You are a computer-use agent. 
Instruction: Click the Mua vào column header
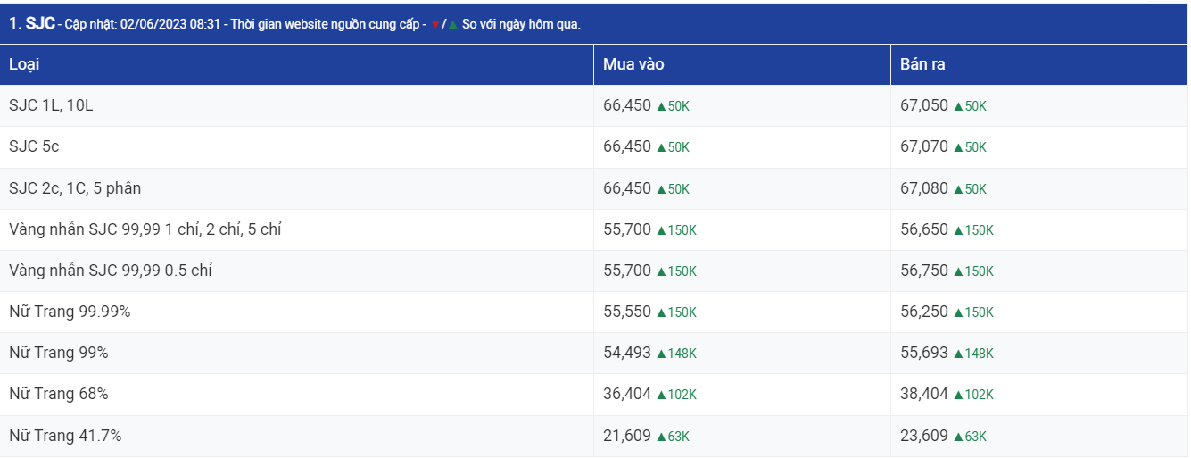[633, 64]
